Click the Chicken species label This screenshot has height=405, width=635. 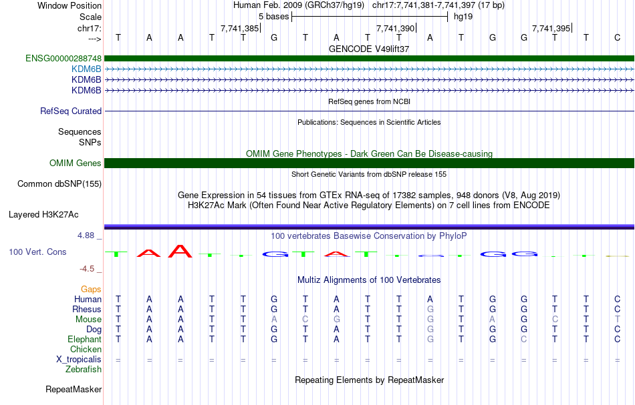[x=86, y=350]
